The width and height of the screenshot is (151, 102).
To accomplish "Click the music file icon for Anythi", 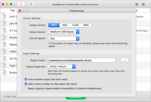I will (5, 37).
